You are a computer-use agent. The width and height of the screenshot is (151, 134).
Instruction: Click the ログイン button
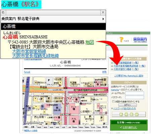(x=128, y=105)
